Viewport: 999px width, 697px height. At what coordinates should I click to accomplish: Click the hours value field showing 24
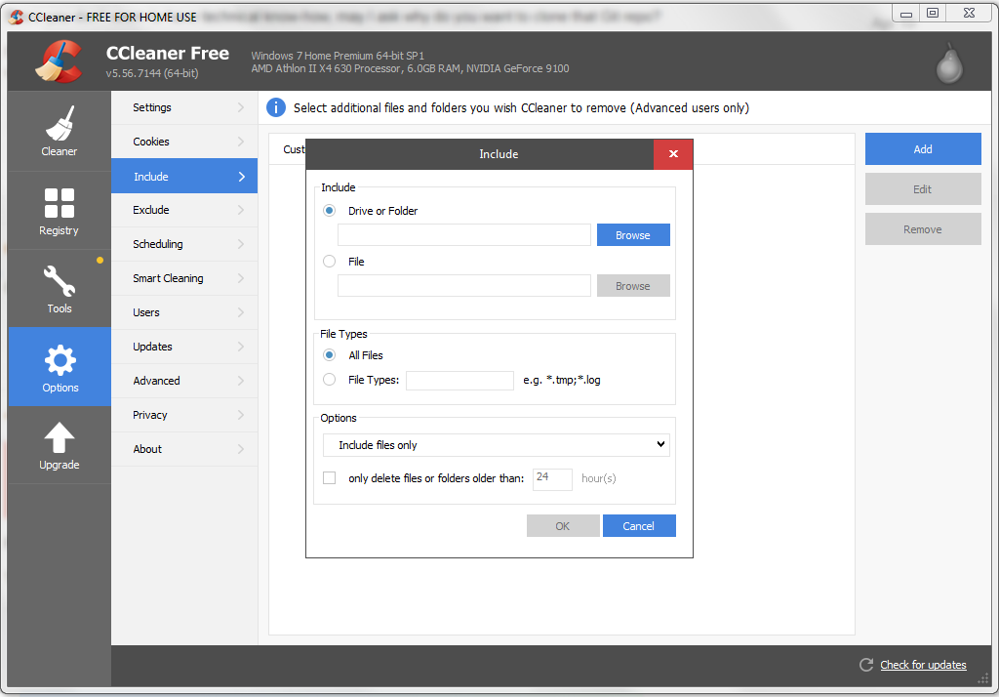552,479
